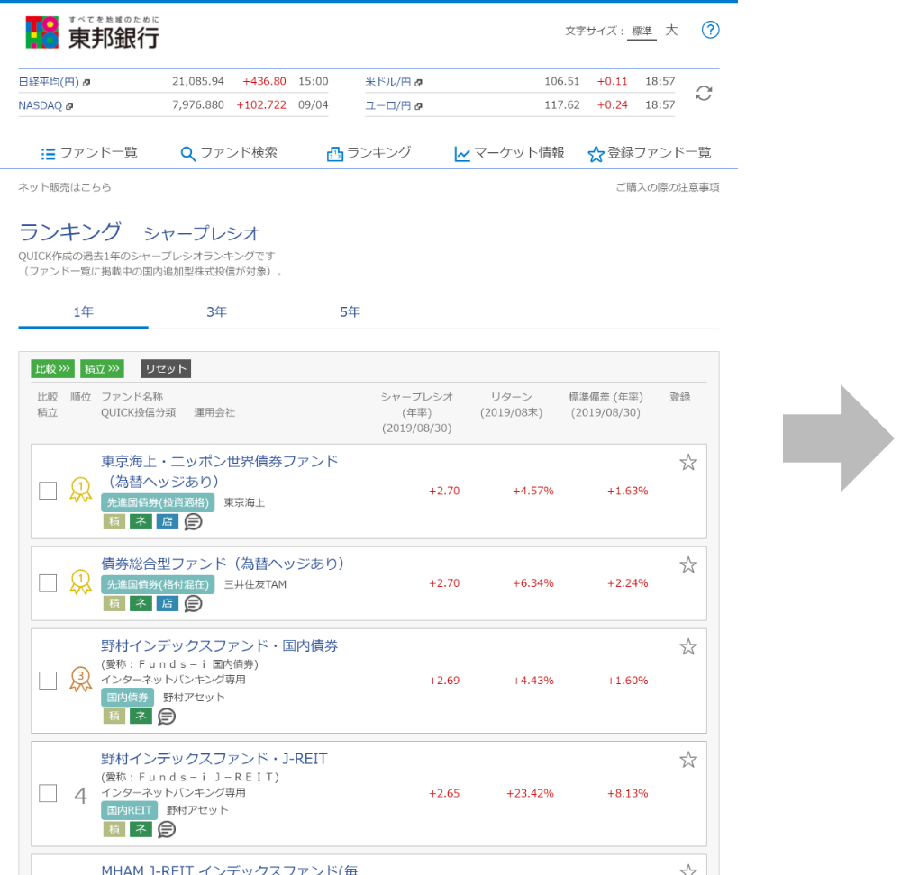
Task: Open 日経平均(円) external link
Action: (54, 82)
